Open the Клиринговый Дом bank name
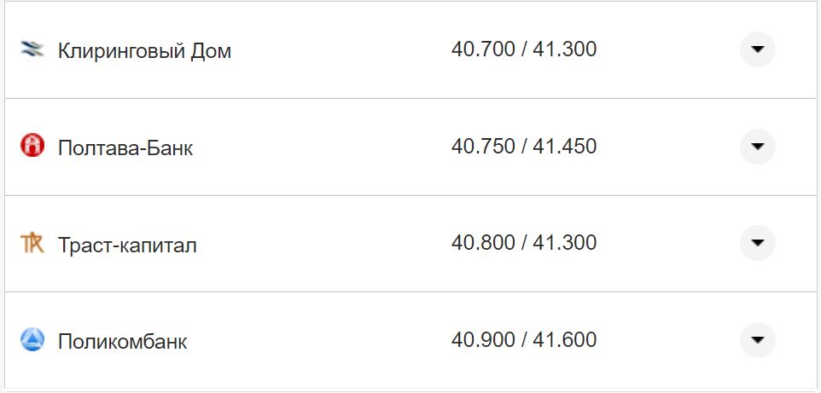Image resolution: width=821 pixels, height=393 pixels. [144, 51]
